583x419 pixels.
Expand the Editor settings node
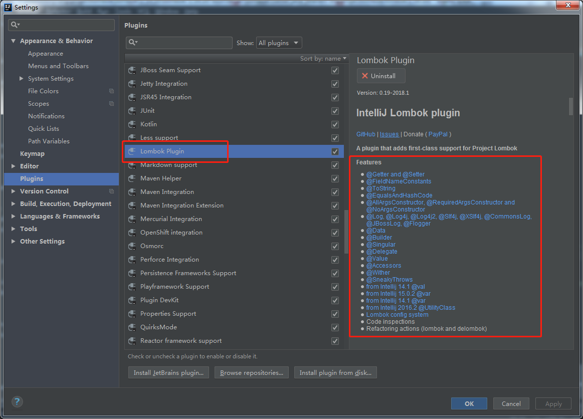tap(14, 166)
